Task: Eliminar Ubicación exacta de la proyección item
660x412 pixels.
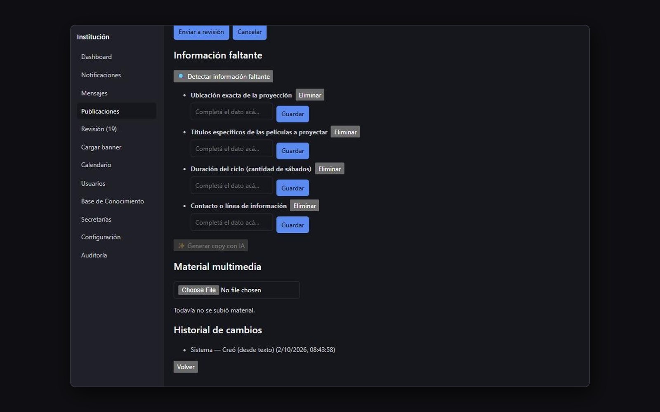Action: click(x=310, y=95)
